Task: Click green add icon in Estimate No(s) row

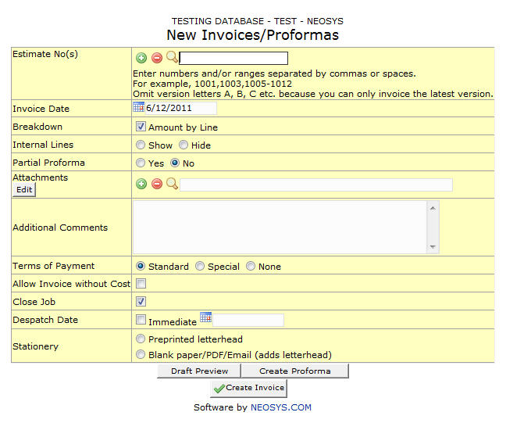Action: point(141,58)
